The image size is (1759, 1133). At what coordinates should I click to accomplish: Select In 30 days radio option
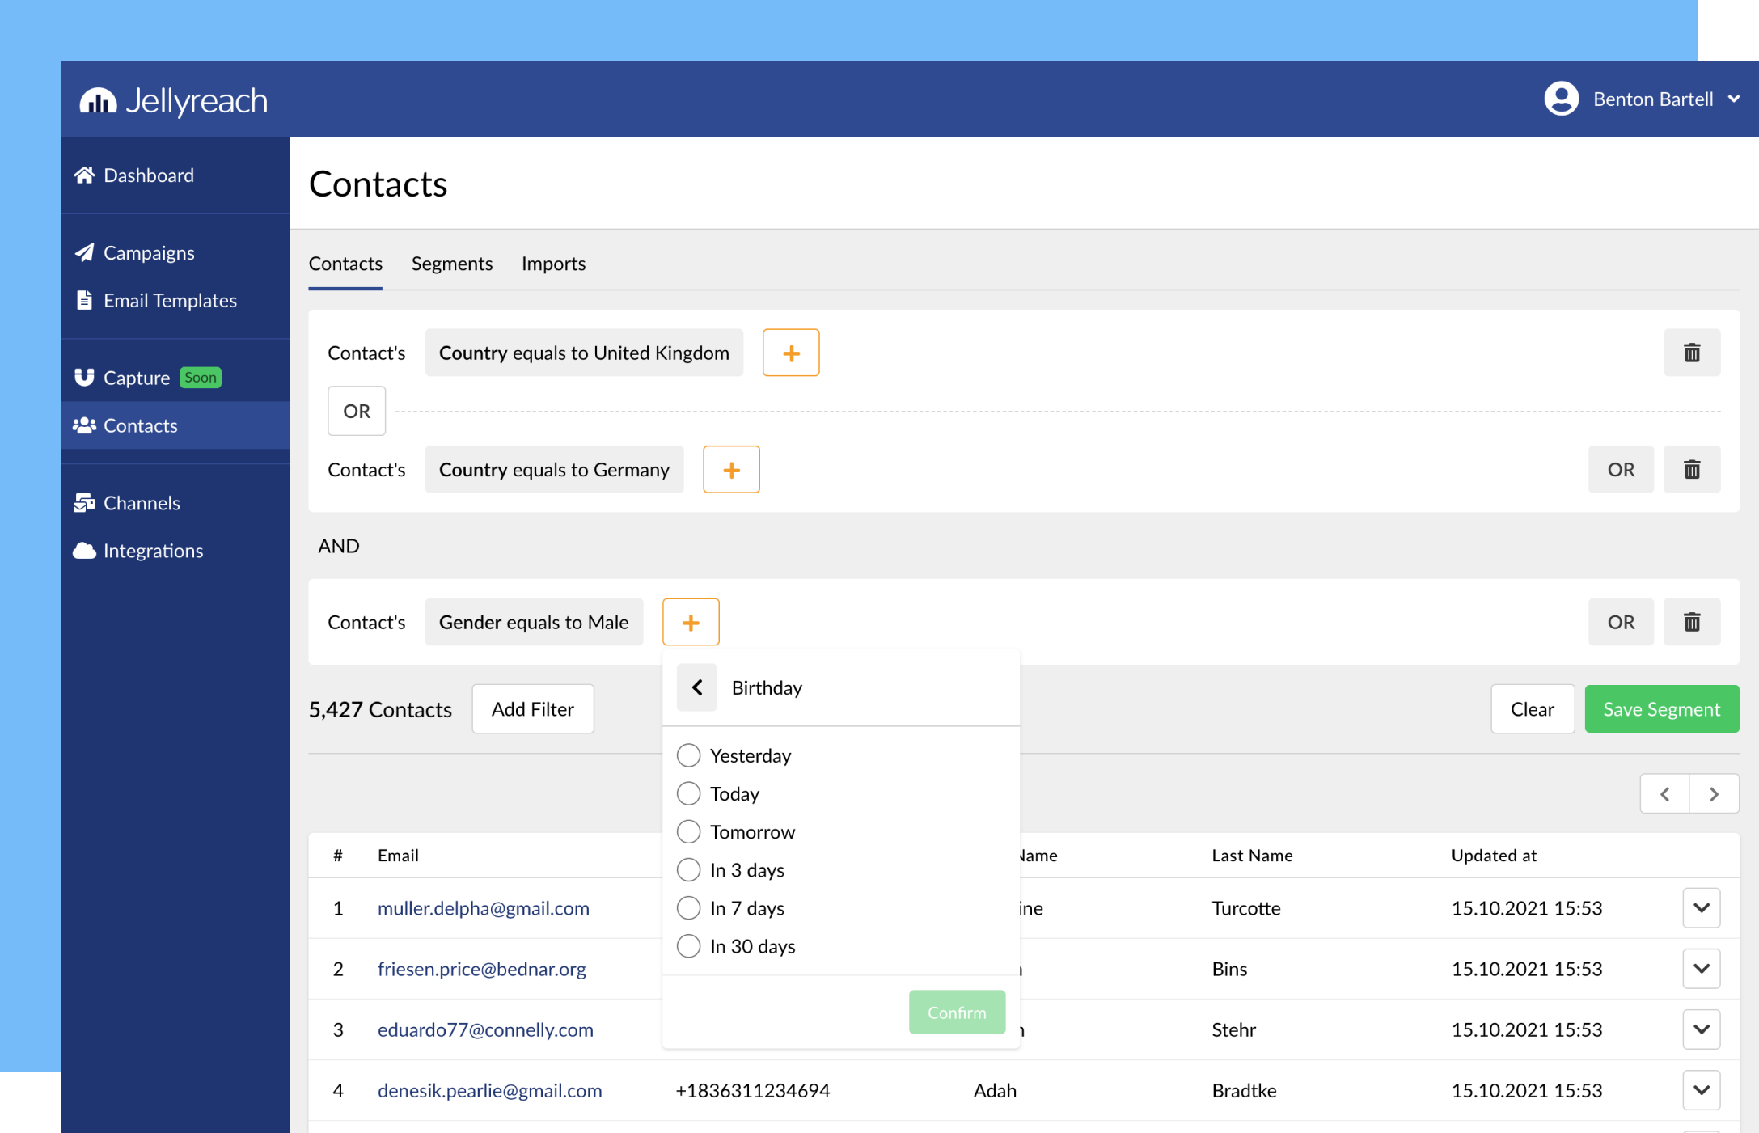pyautogui.click(x=688, y=946)
